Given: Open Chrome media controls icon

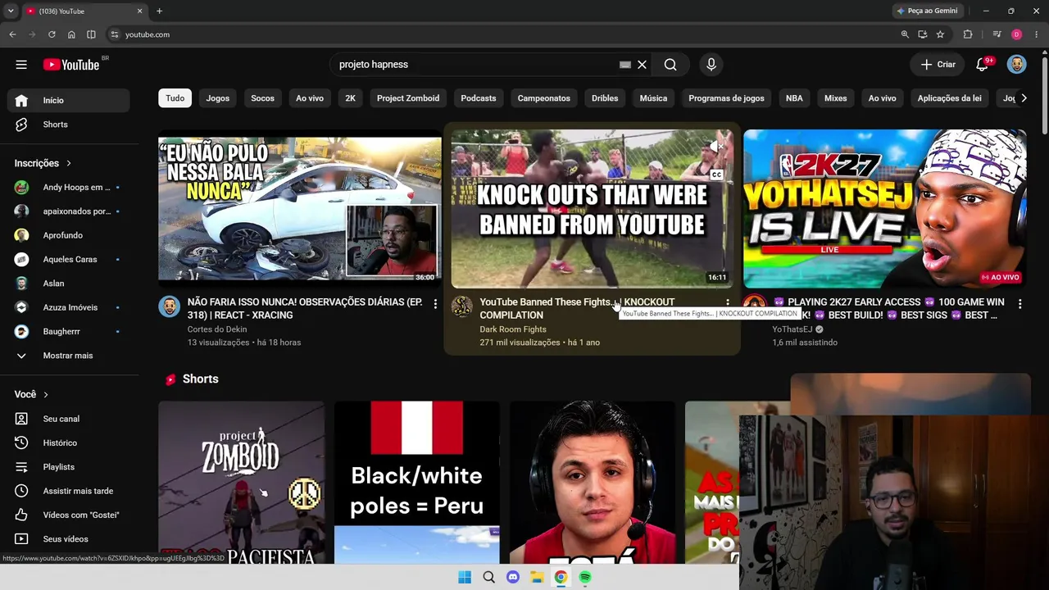Looking at the screenshot, I should click(997, 34).
